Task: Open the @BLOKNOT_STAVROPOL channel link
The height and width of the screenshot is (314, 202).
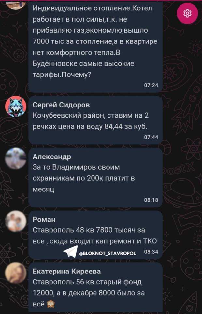Action: tap(108, 253)
